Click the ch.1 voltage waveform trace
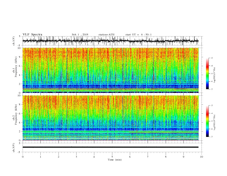Image resolution: width=227 pixels, height=176 pixels. [110, 41]
